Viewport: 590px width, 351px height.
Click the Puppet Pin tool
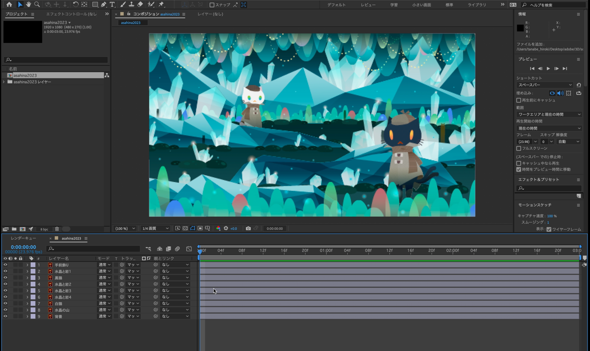coord(161,4)
